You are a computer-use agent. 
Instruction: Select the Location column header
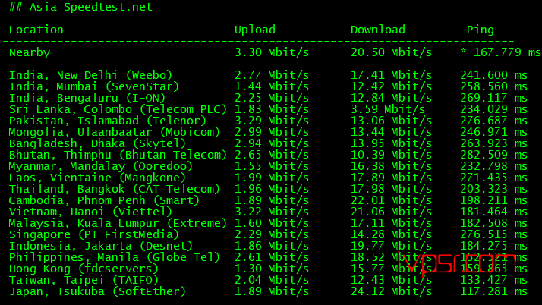[36, 30]
